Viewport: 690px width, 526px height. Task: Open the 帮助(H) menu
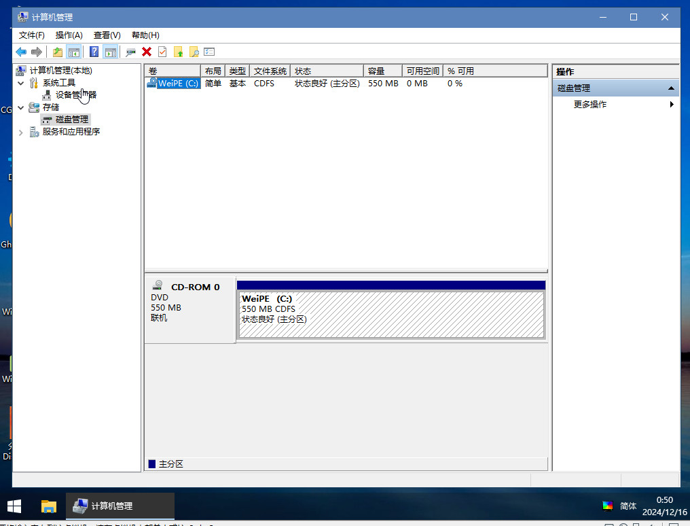point(145,35)
